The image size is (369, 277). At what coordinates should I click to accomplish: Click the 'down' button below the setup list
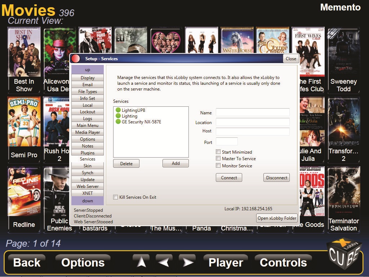click(x=88, y=201)
